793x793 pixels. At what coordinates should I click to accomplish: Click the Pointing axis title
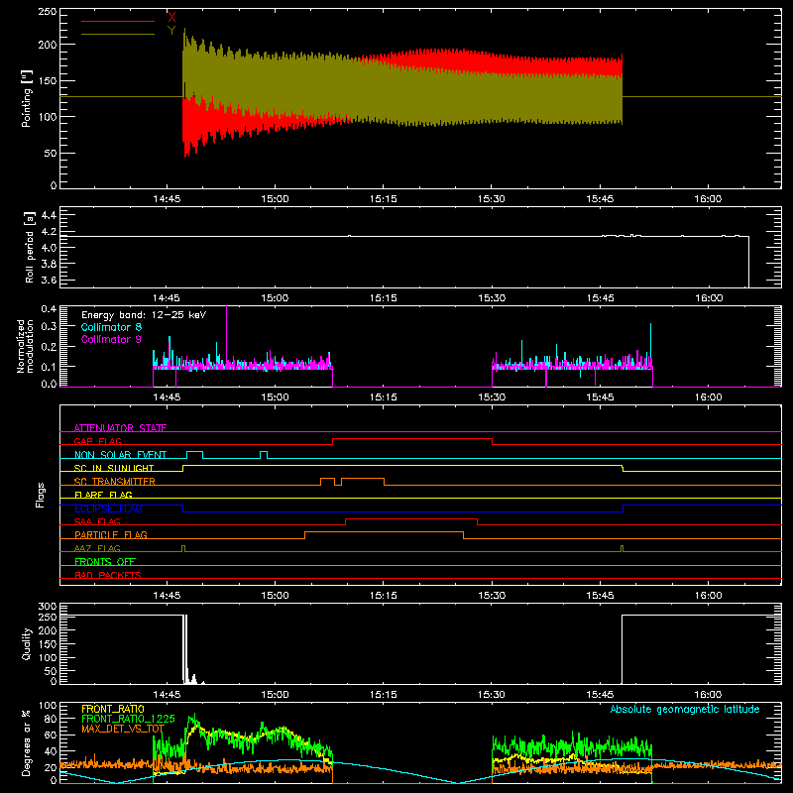coord(27,98)
